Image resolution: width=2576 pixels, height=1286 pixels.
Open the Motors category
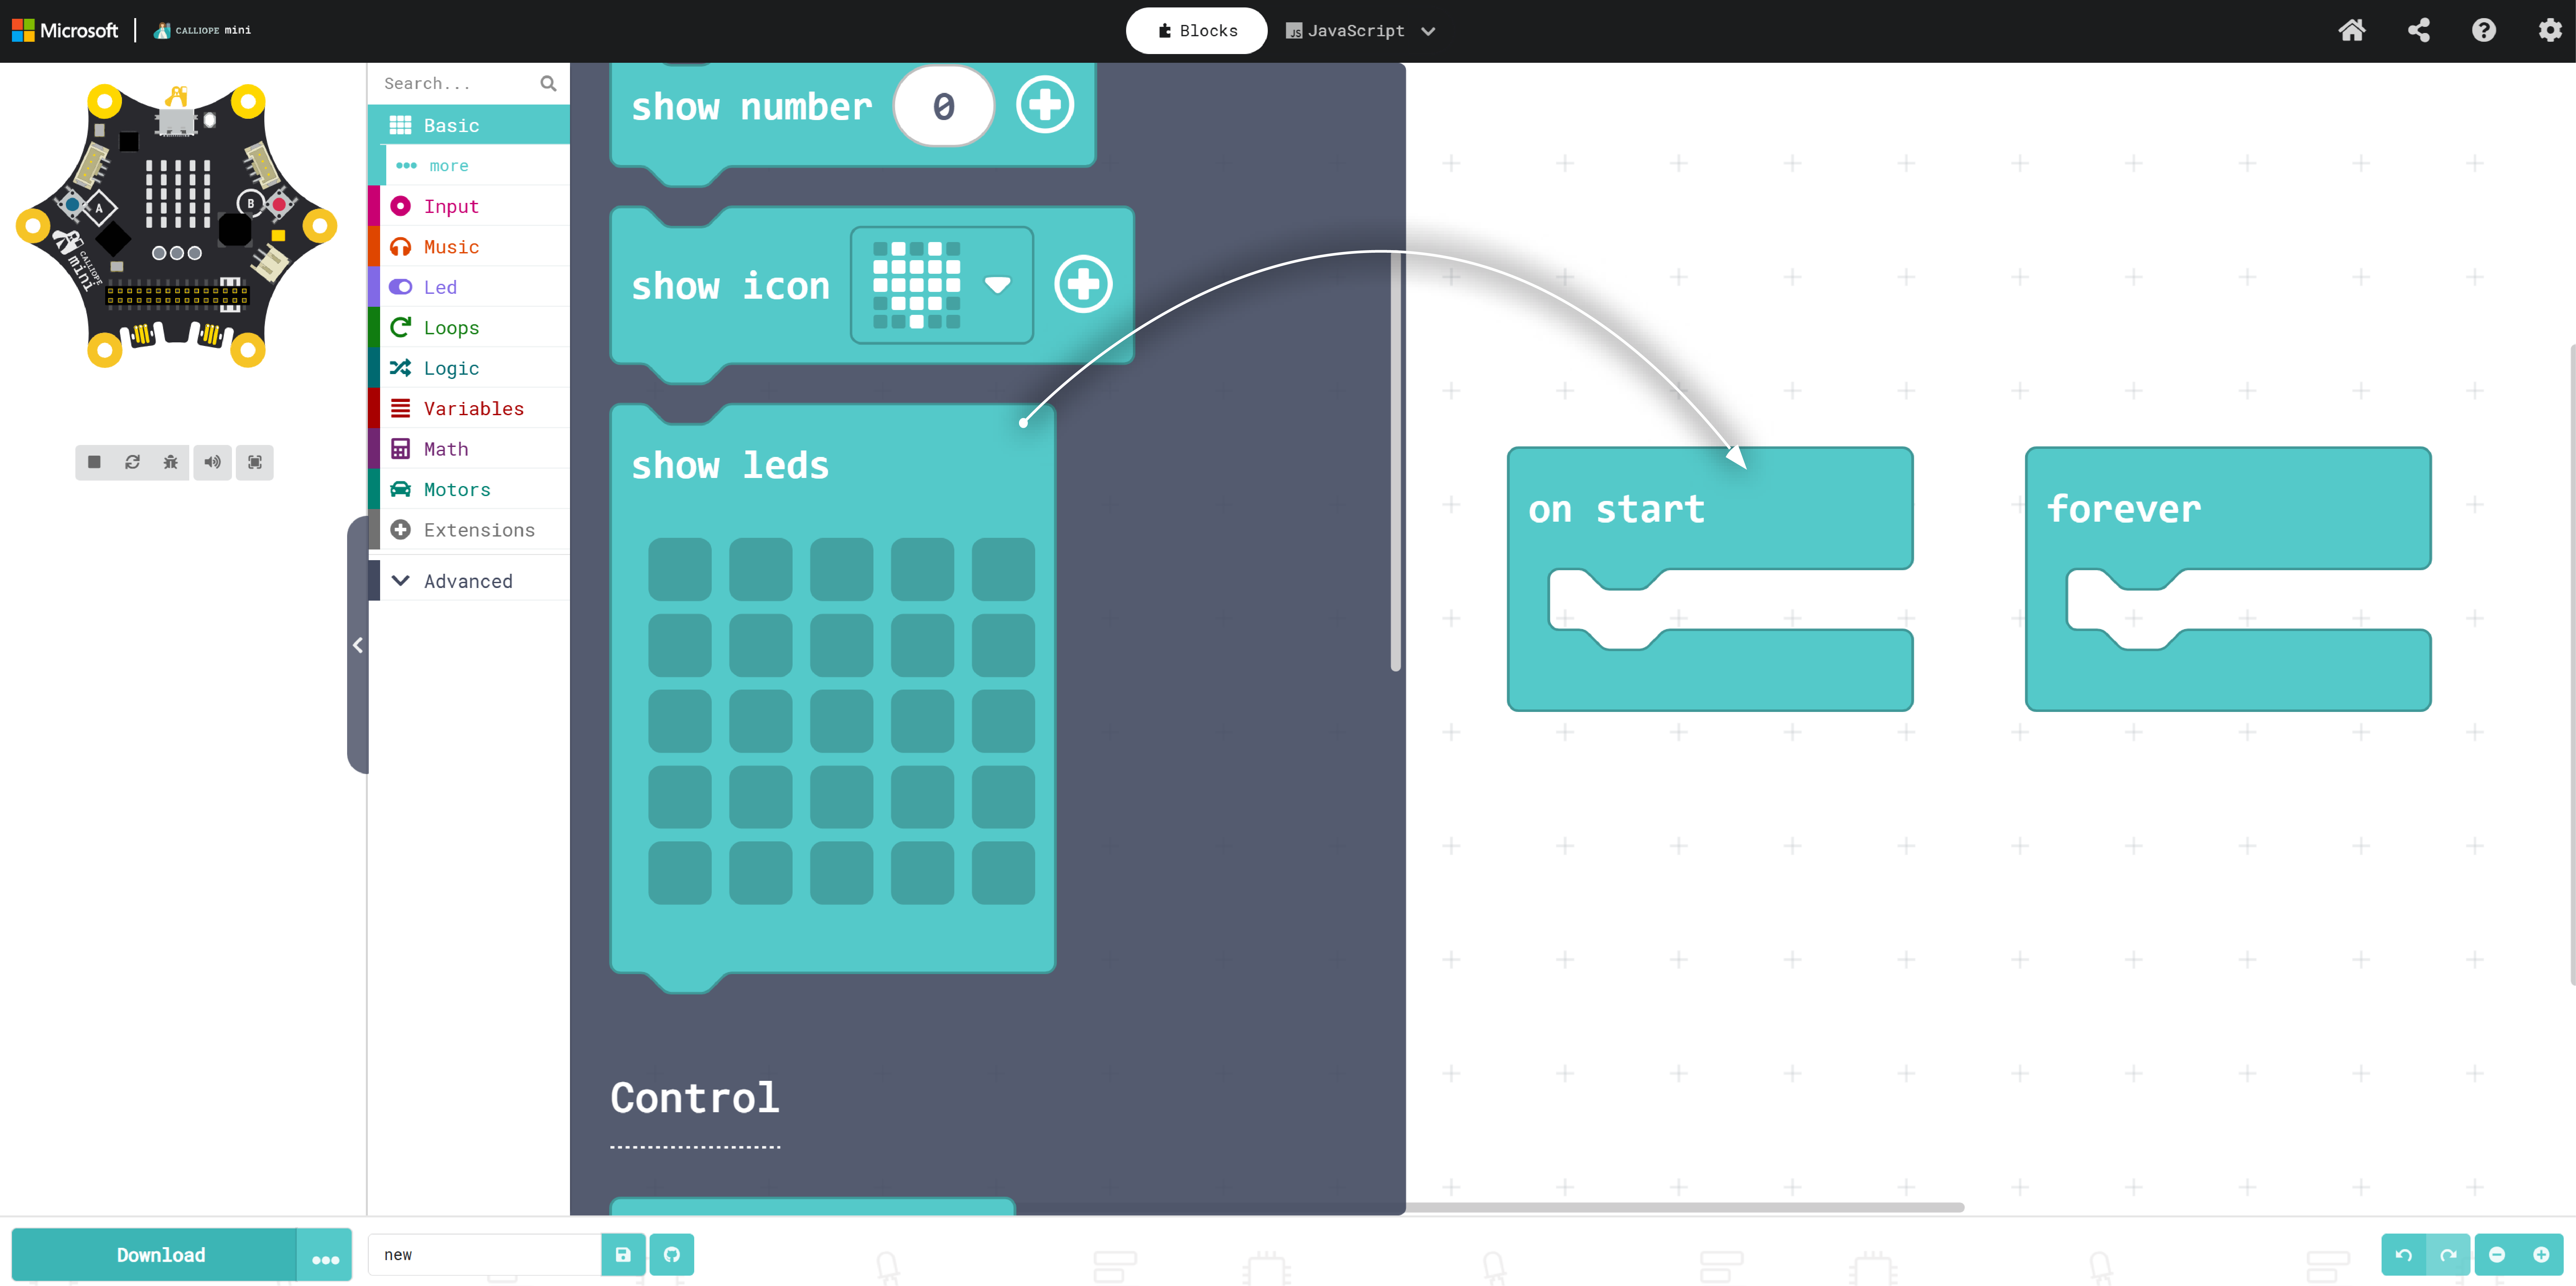[469, 489]
